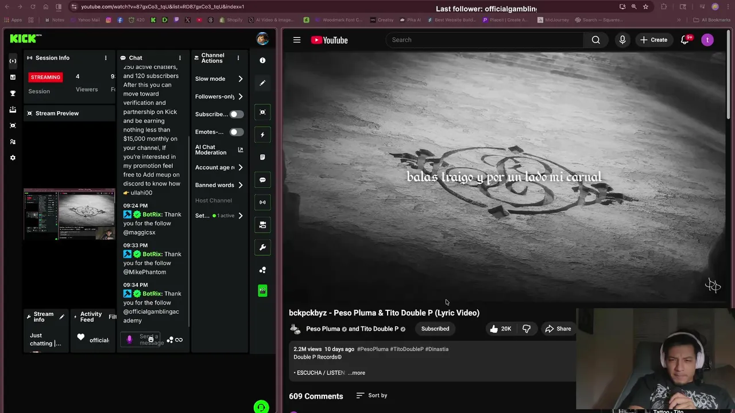The image size is (735, 413).
Task: Open Kick sidebar settings gear
Action: point(13,158)
